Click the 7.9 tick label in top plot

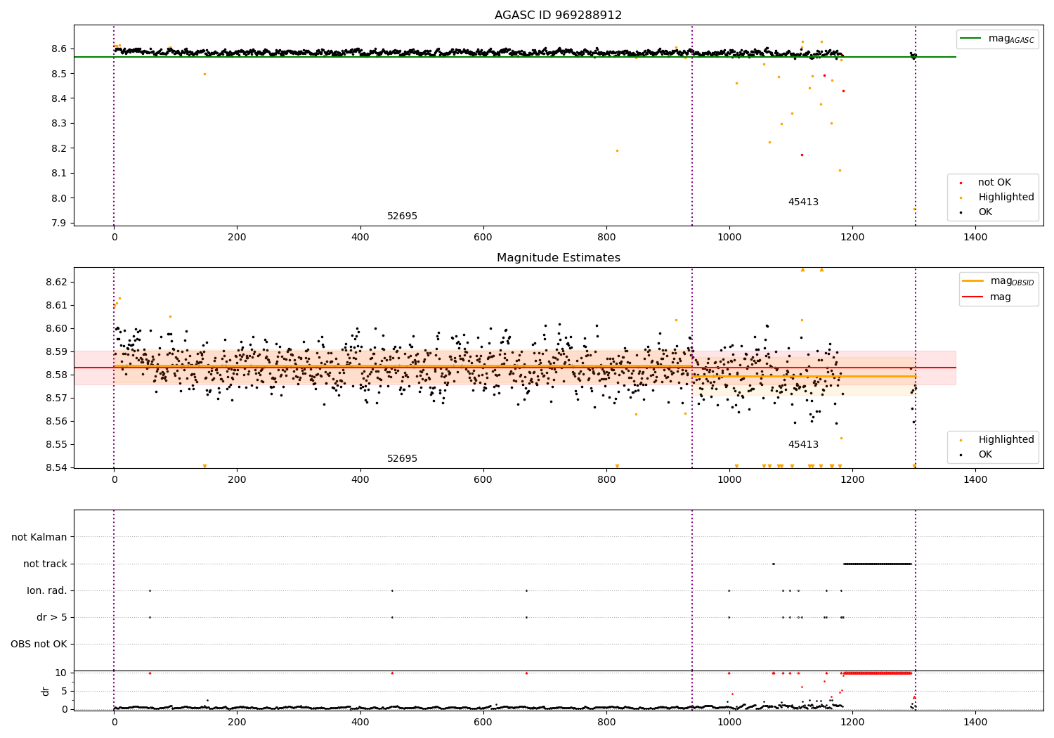tap(59, 224)
